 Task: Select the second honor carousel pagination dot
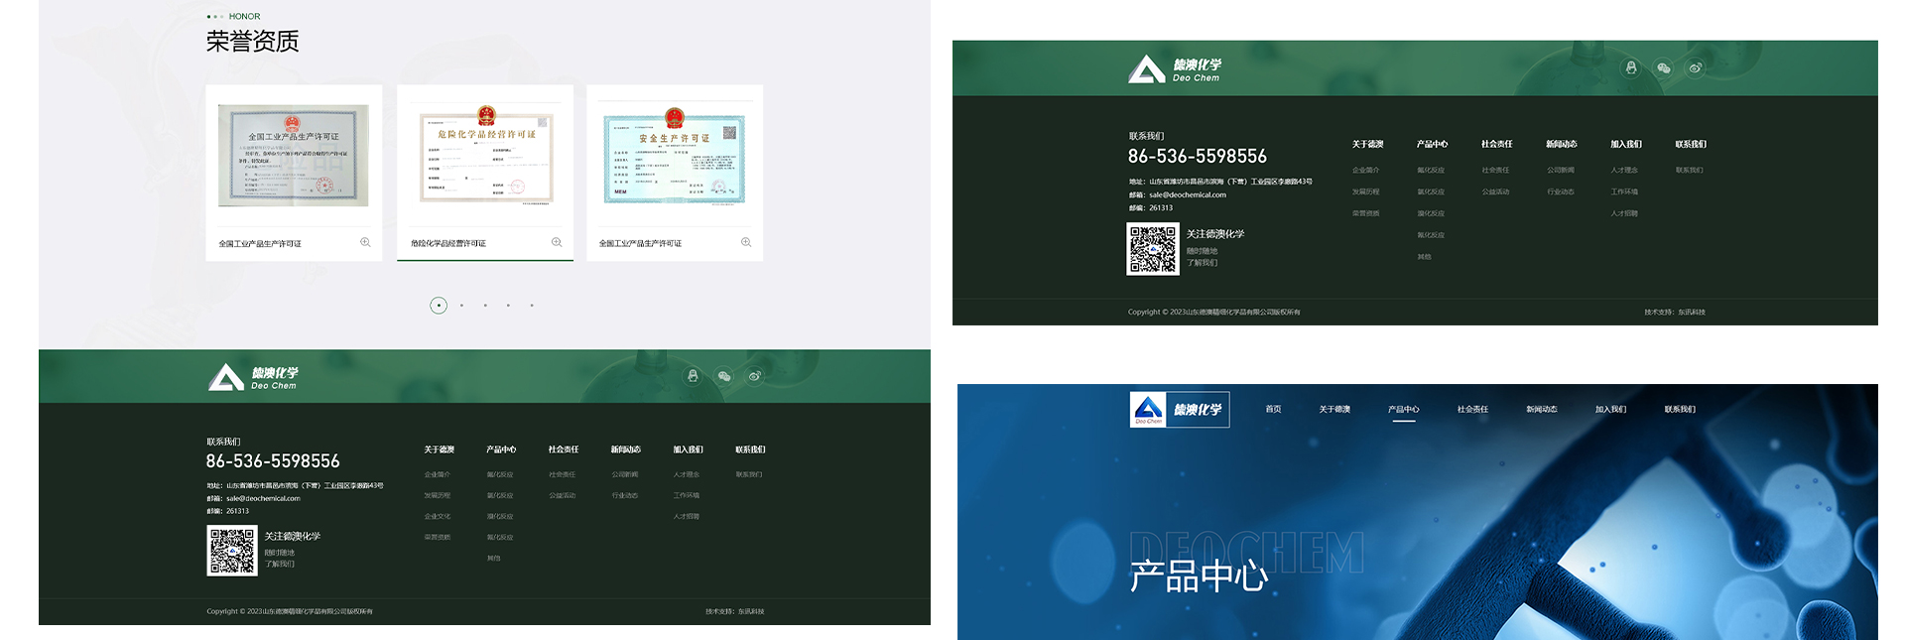point(461,306)
